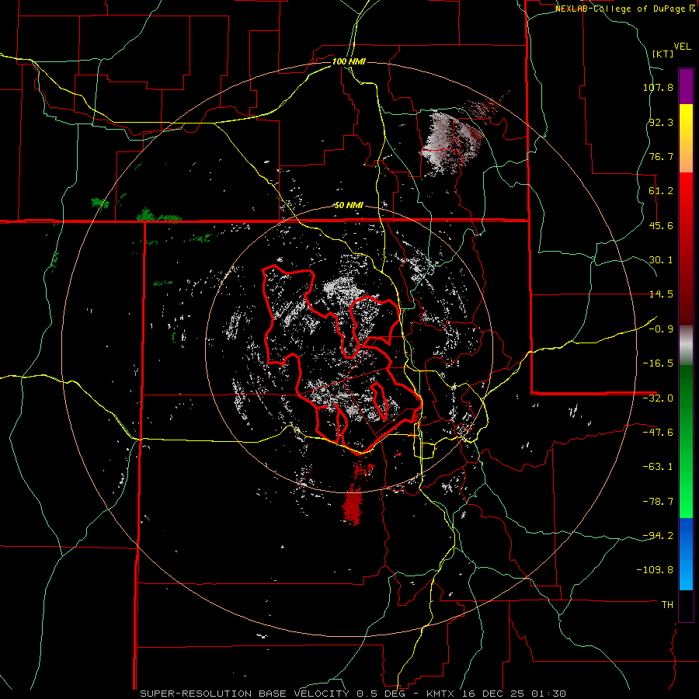699x699 pixels.
Task: Select the 61.2 scale value
Action: point(661,191)
